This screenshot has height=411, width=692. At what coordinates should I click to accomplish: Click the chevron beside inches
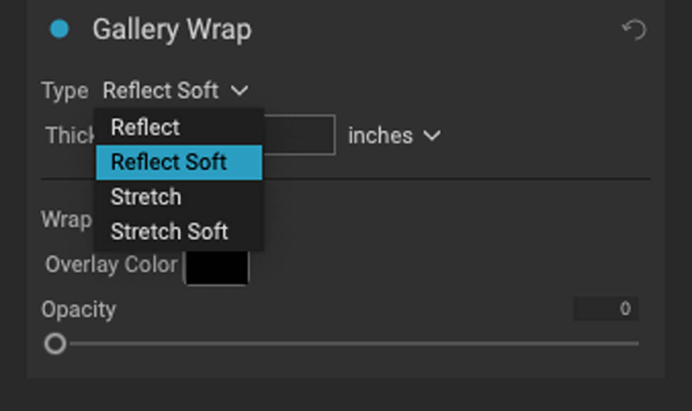tap(432, 136)
